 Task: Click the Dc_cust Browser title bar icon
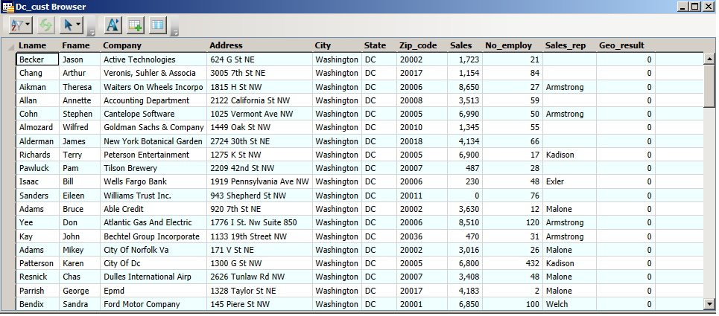click(7, 6)
